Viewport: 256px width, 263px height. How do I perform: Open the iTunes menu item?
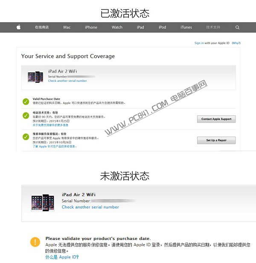(186, 27)
